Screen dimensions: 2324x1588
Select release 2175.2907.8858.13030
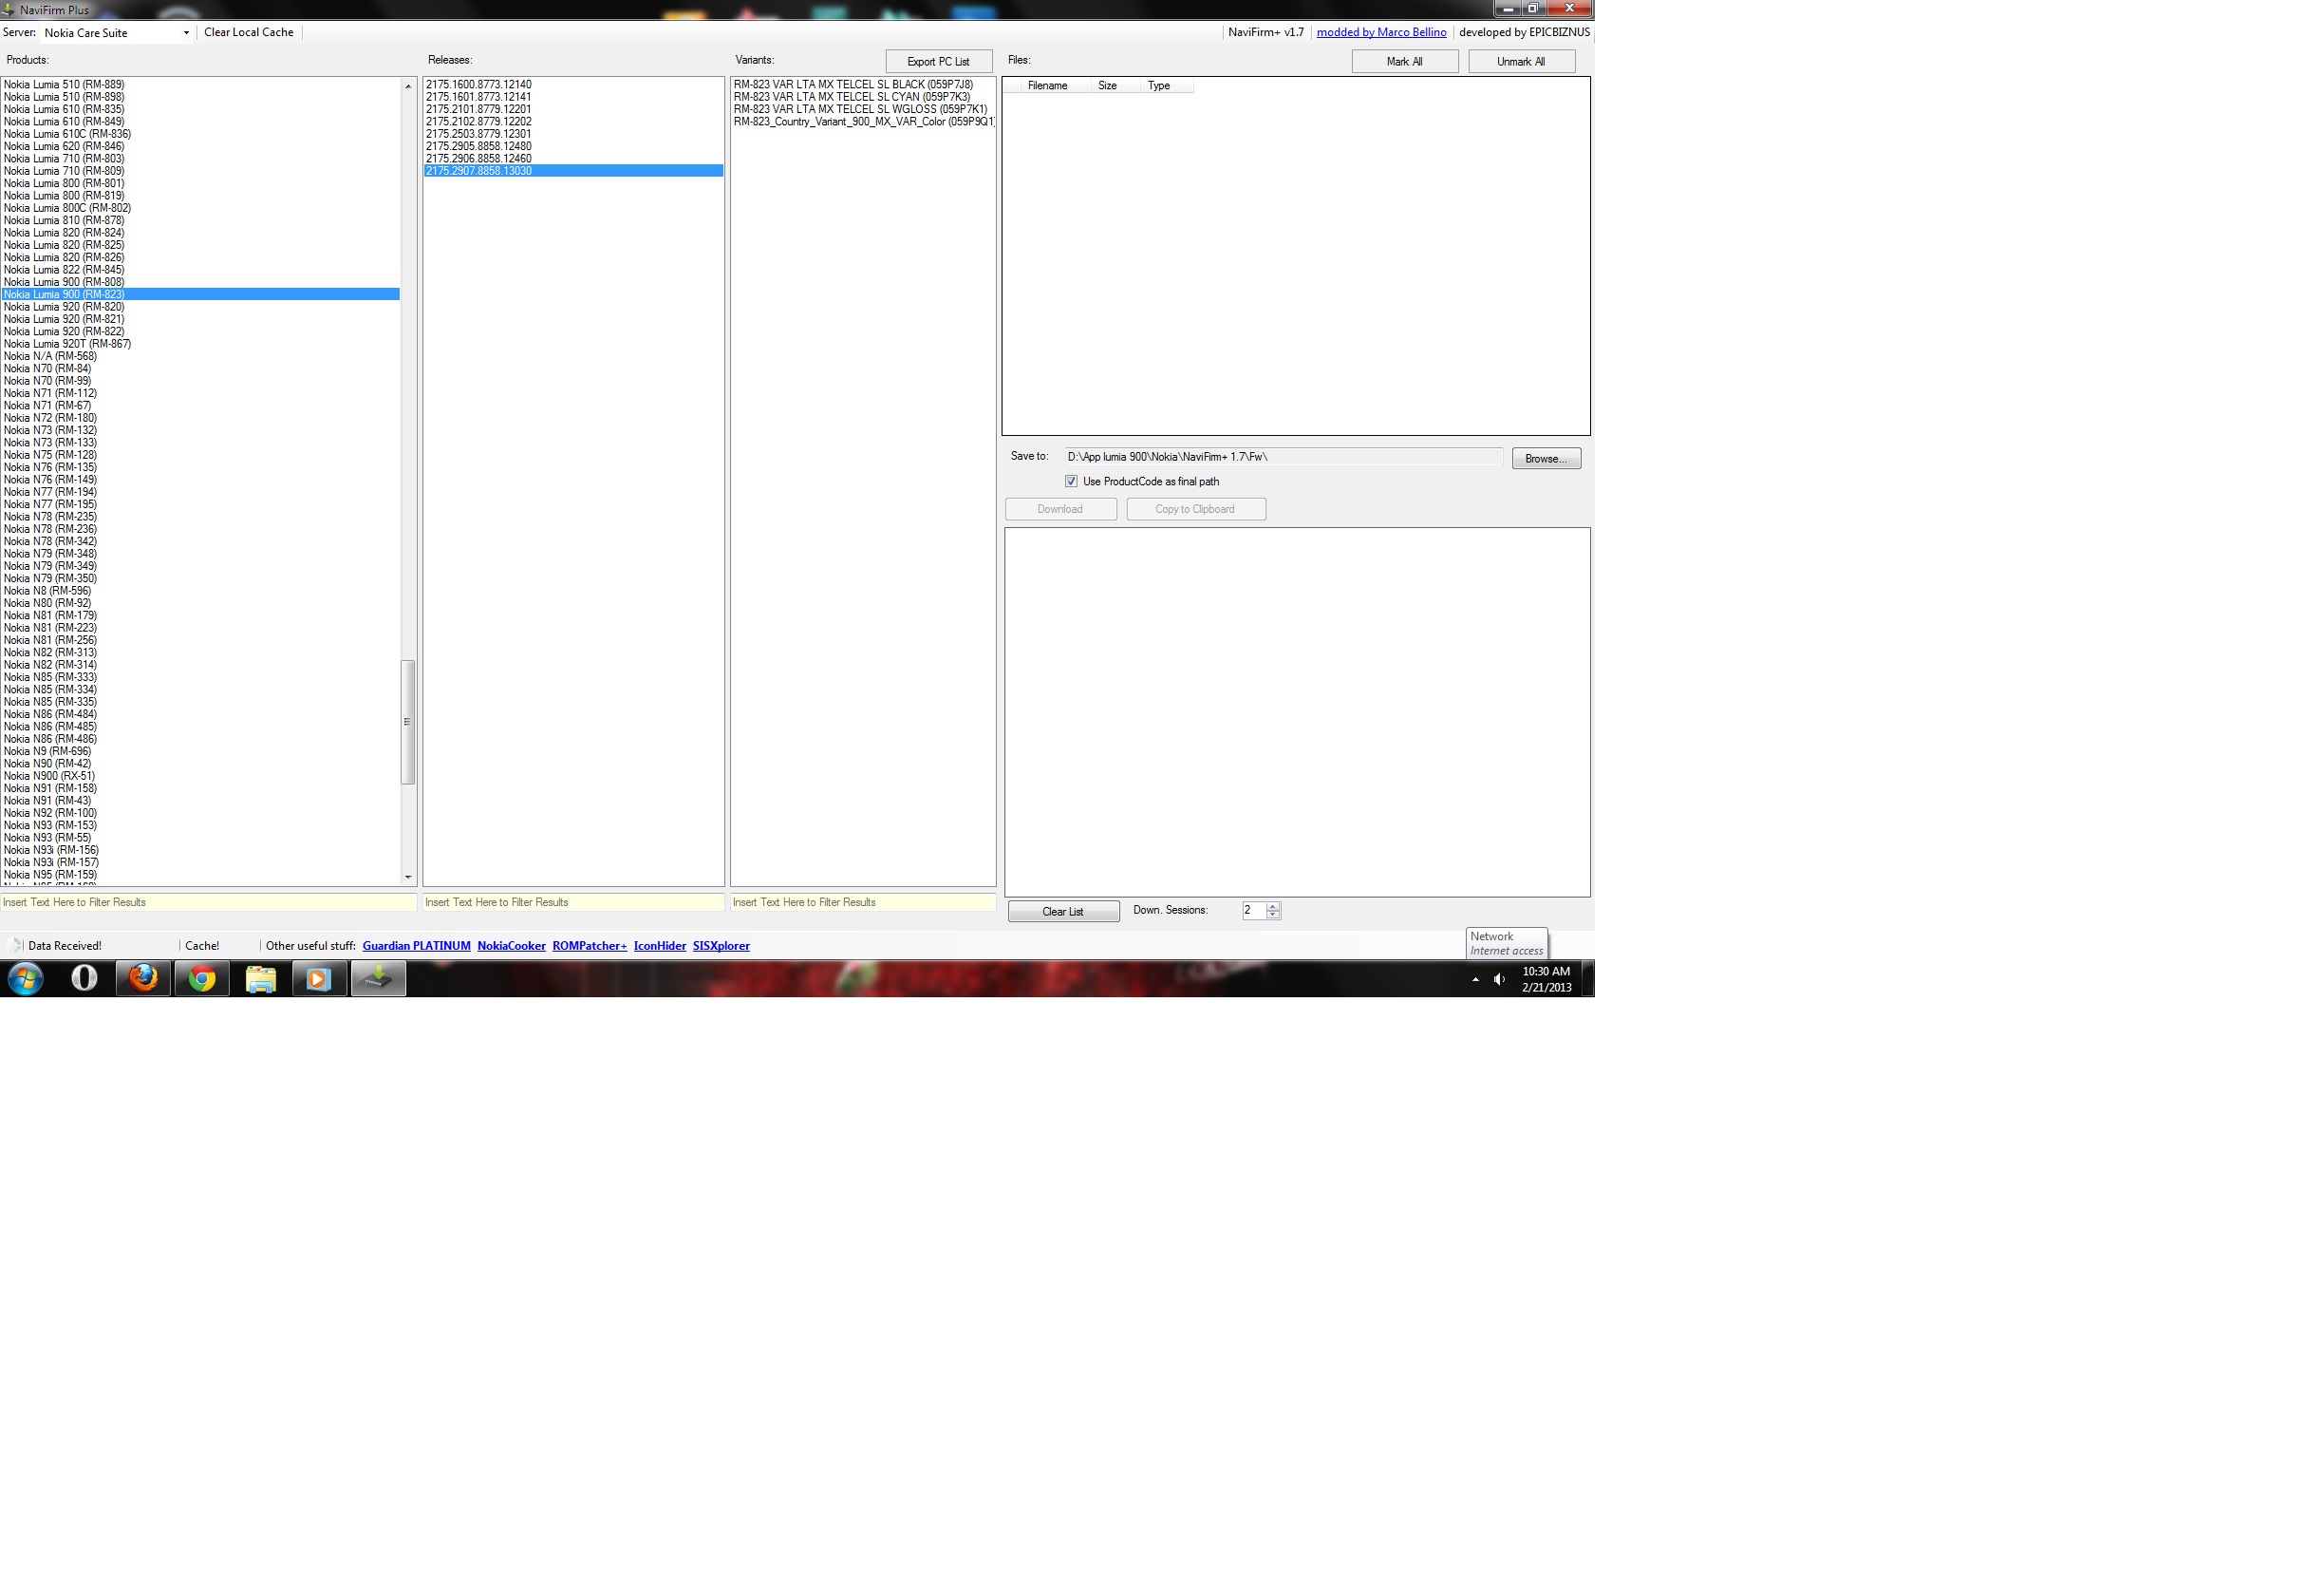[x=573, y=171]
